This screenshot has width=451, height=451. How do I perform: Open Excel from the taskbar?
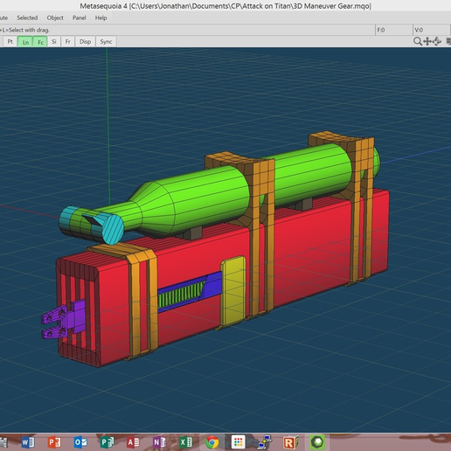[x=186, y=442]
